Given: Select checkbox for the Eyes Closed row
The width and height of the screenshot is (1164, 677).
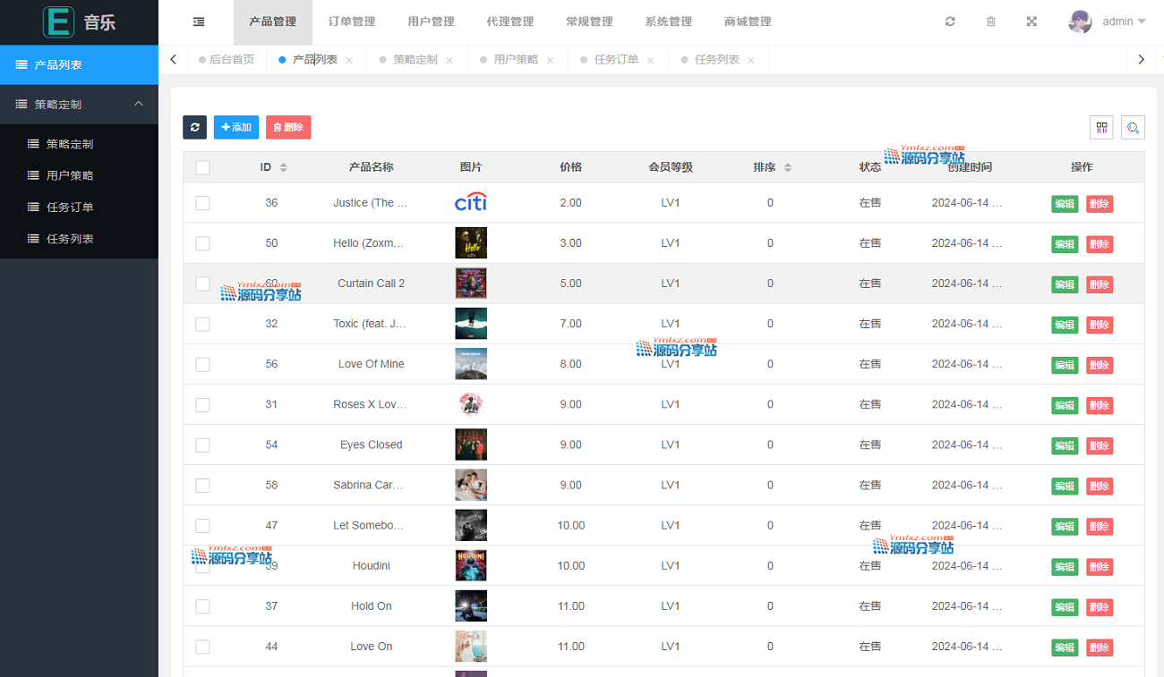Looking at the screenshot, I should [x=202, y=445].
